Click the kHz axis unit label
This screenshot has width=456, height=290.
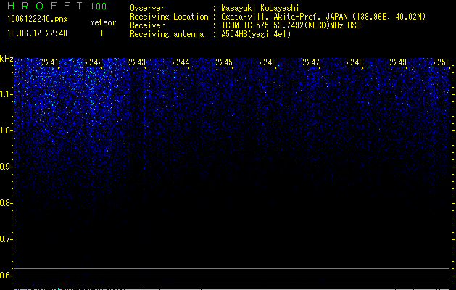coord(7,59)
